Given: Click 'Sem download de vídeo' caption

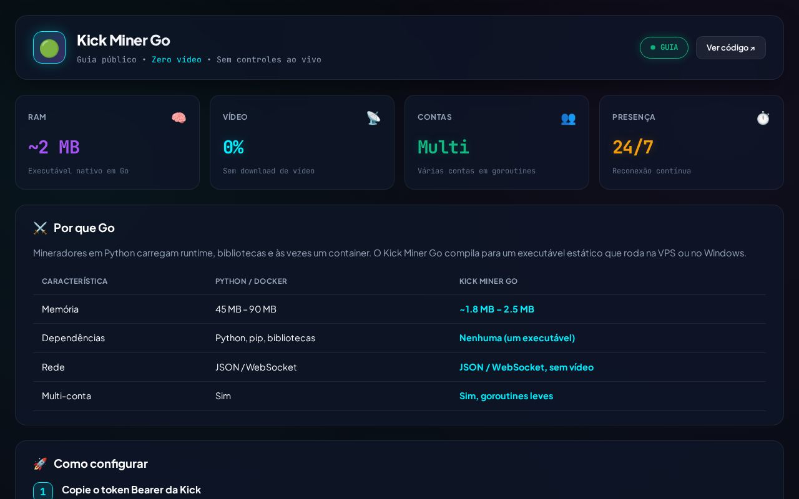Looking at the screenshot, I should 268,171.
